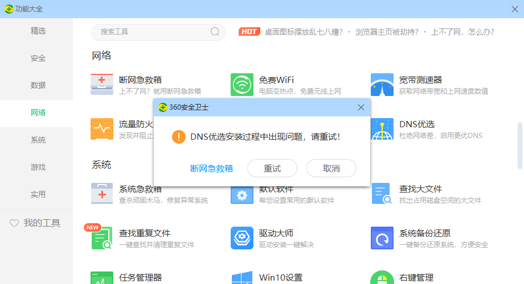Switch to the 数据 sidebar tab
Screen dimensions: 524x284
tap(36, 85)
